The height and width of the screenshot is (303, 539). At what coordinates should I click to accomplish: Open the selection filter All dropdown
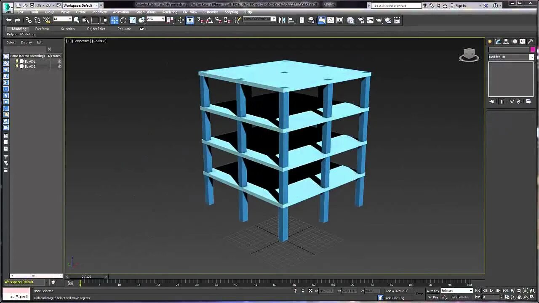pyautogui.click(x=62, y=19)
